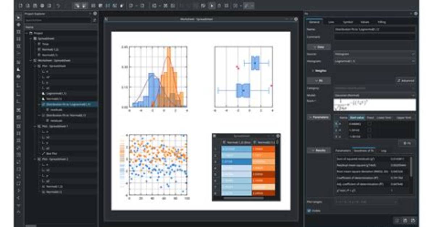Click the spreadsheet horizontal scrollbar in worksheet

click(244, 198)
